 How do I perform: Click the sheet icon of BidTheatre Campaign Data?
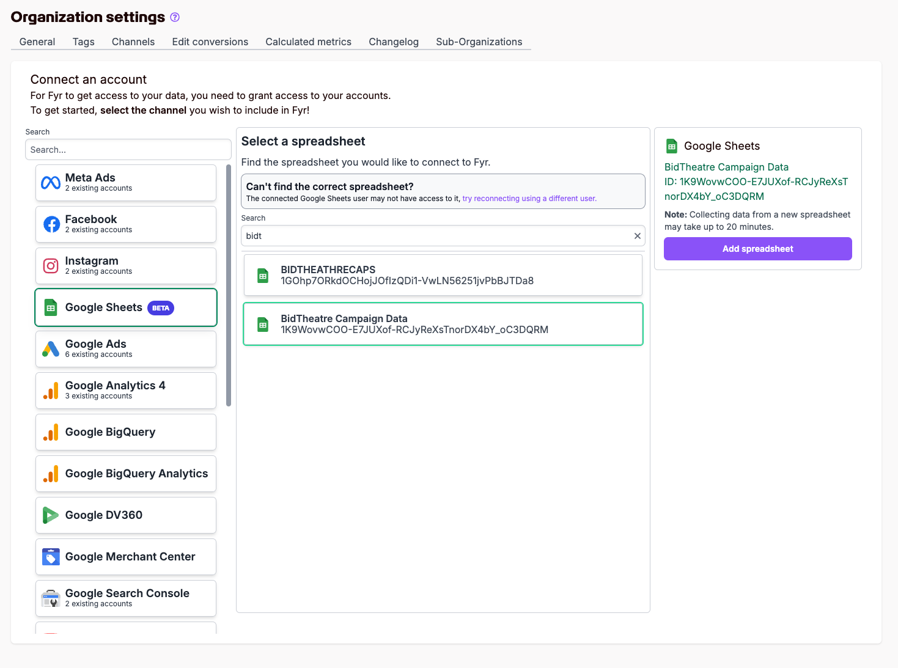click(x=263, y=325)
